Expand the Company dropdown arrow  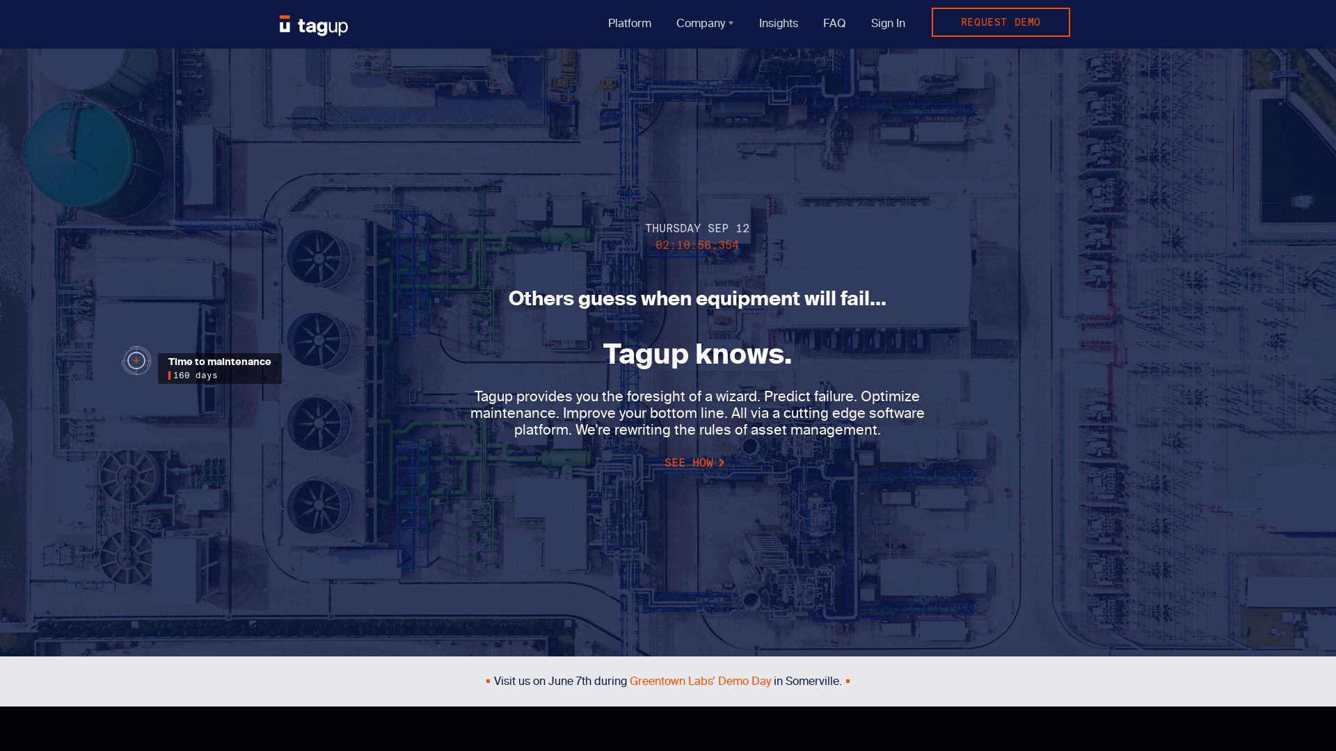(x=731, y=24)
